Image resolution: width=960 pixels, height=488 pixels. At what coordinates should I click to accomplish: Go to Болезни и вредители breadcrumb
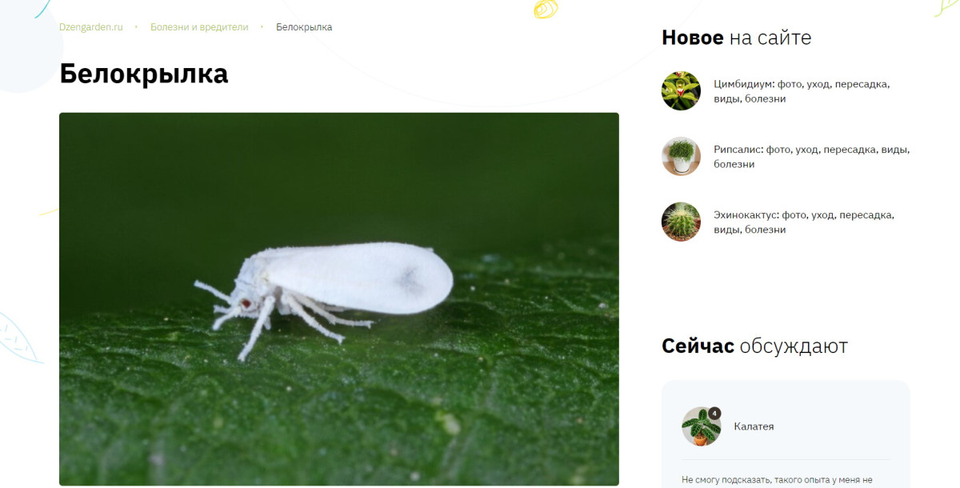pos(199,27)
